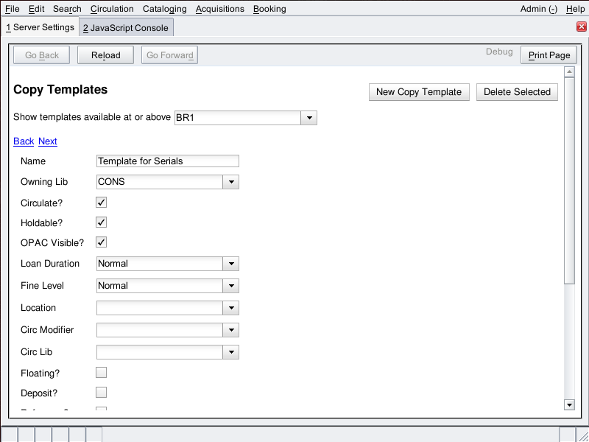Screen dimensions: 589x442
Task: Open the Circ Modifier dropdown
Action: click(231, 330)
